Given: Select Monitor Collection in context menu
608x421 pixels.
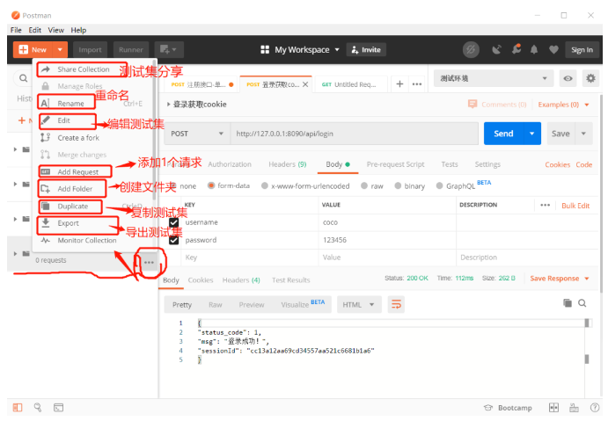Looking at the screenshot, I should pyautogui.click(x=87, y=241).
